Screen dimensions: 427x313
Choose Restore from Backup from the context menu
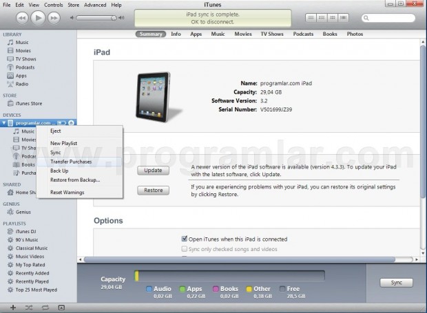[x=79, y=180]
